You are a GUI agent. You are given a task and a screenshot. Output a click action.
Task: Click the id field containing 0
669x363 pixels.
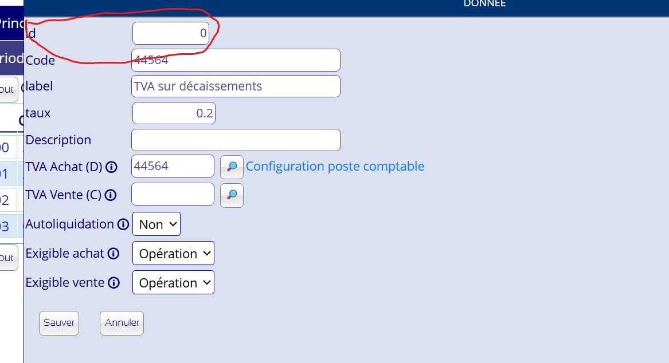171,33
